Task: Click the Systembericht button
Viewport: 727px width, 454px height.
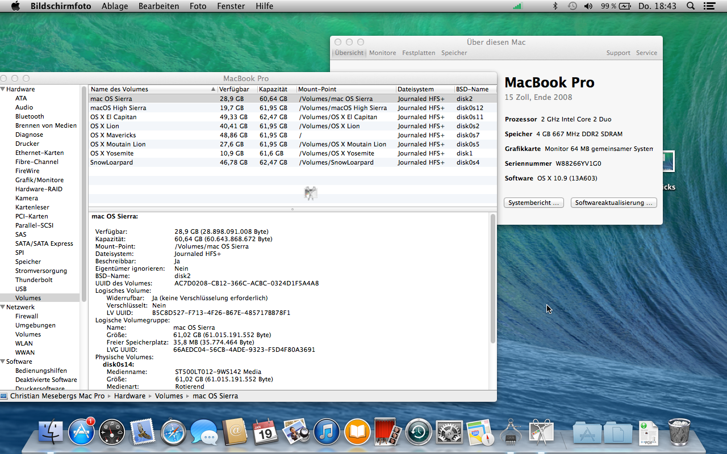Action: point(533,203)
